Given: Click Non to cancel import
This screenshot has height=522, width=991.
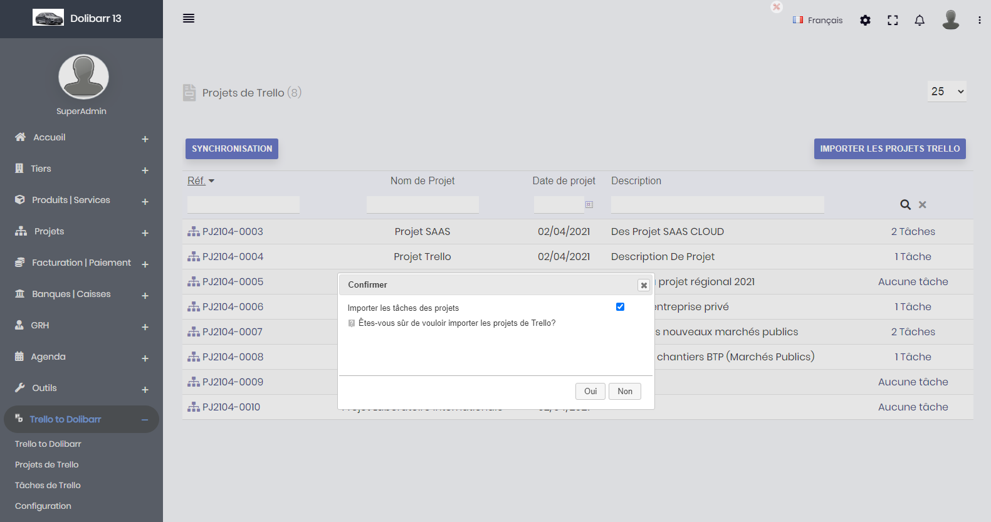Looking at the screenshot, I should pyautogui.click(x=624, y=391).
